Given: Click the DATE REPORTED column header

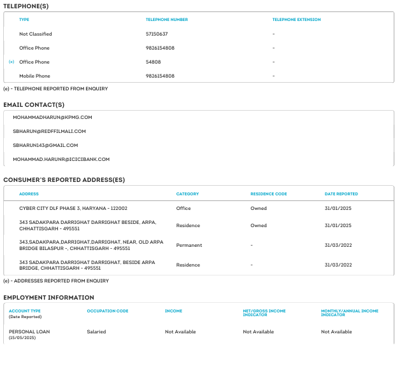Looking at the screenshot, I should coord(341,194).
